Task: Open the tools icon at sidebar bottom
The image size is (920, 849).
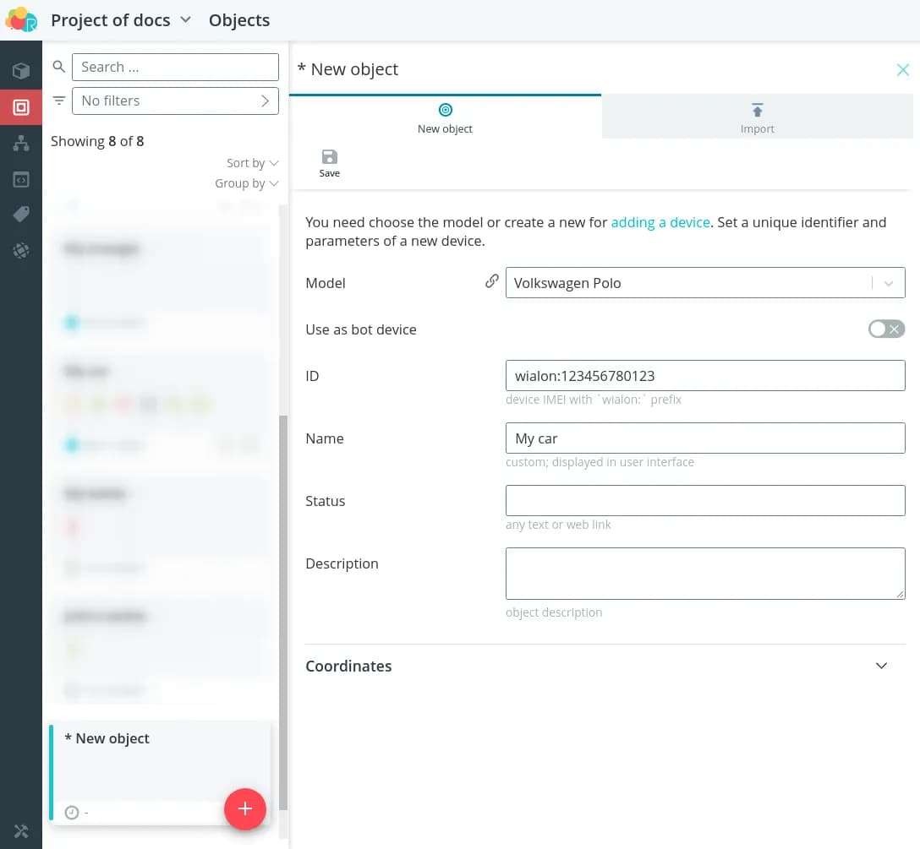Action: pyautogui.click(x=21, y=831)
